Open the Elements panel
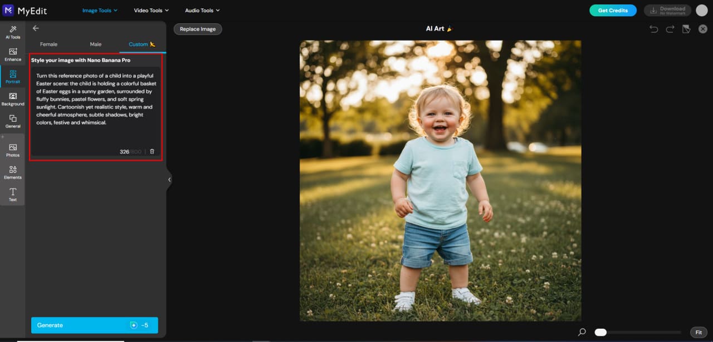The image size is (713, 342). tap(12, 172)
